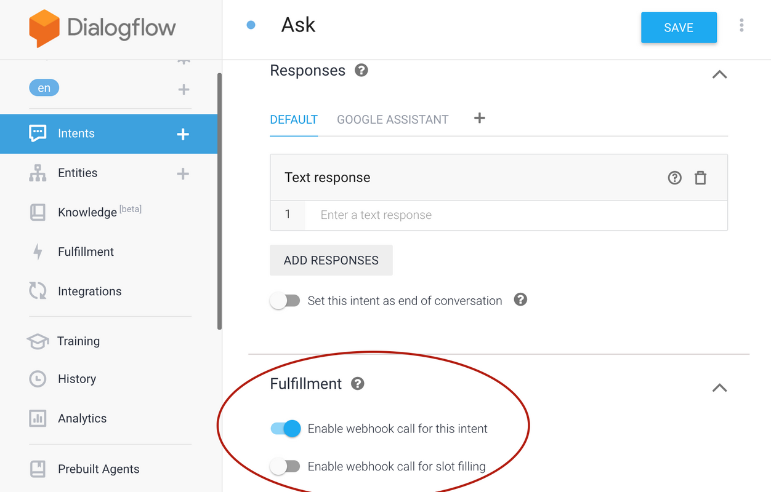
Task: Save the Ask intent
Action: click(x=679, y=28)
